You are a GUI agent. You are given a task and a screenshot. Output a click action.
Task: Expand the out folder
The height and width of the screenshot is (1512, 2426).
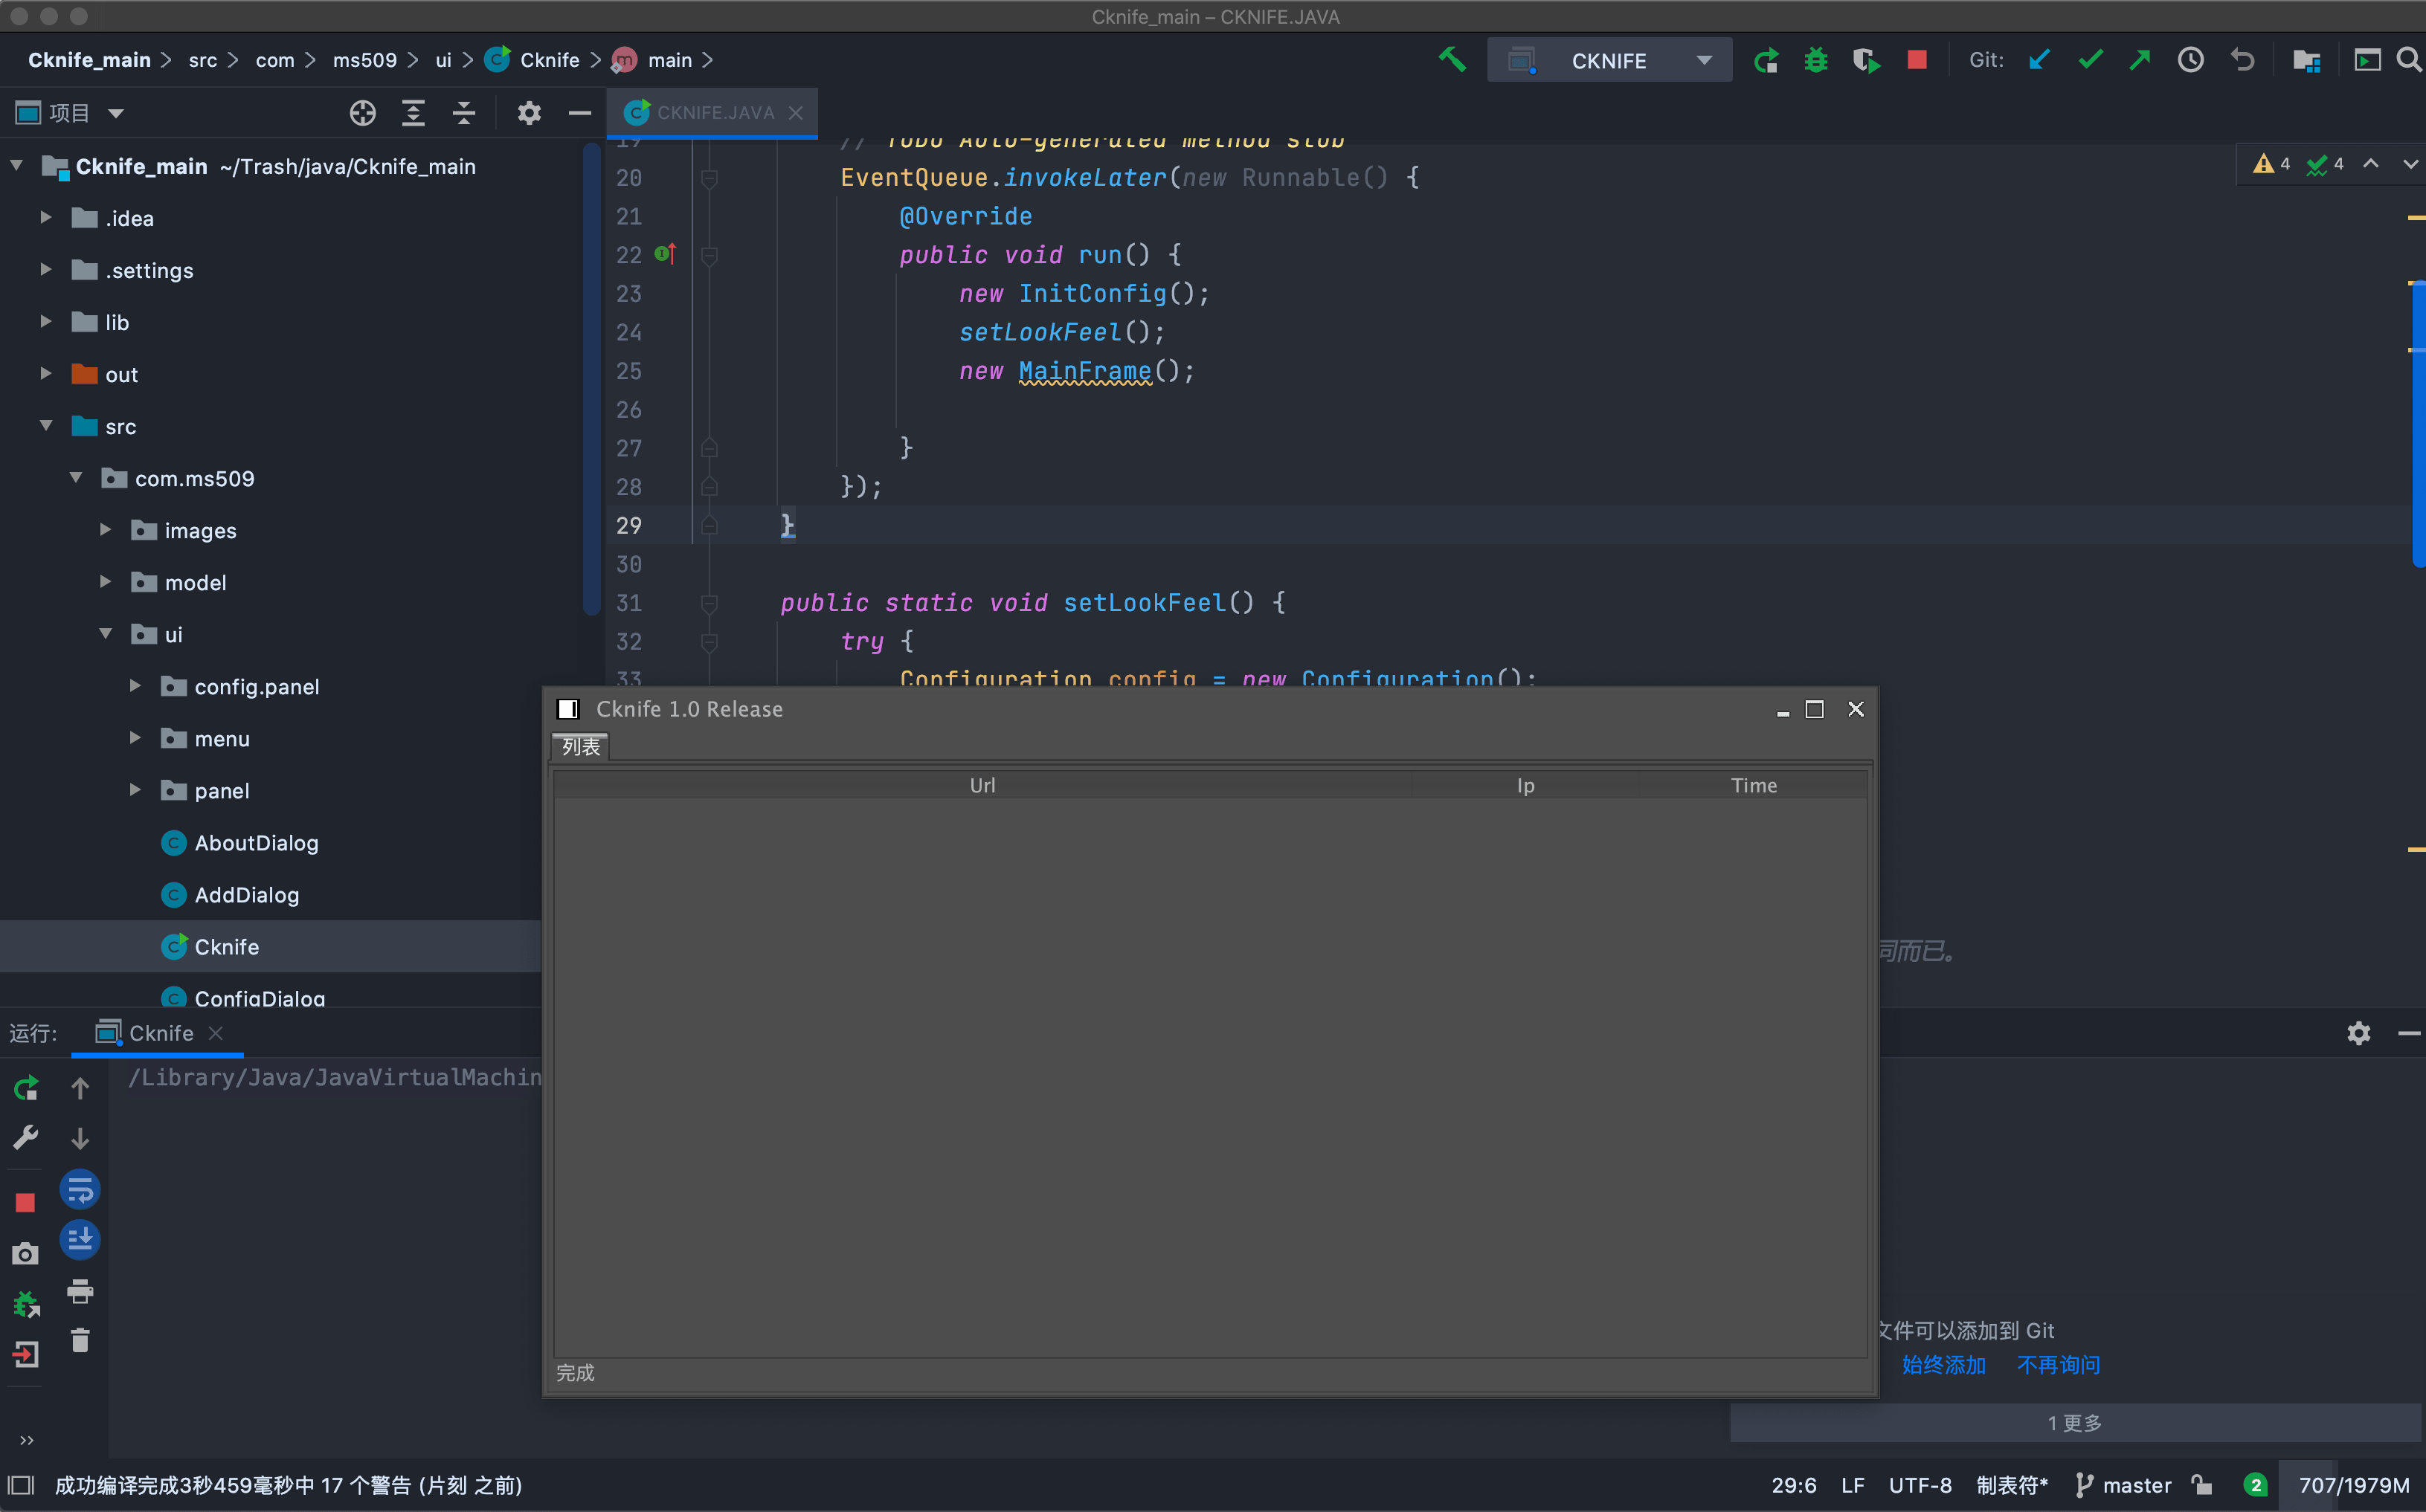point(46,373)
